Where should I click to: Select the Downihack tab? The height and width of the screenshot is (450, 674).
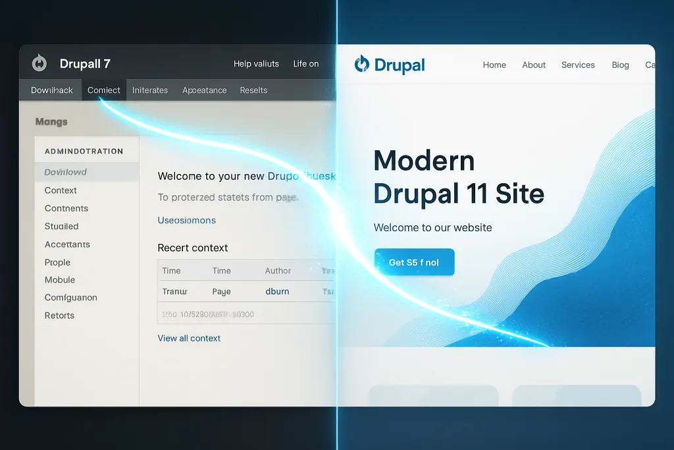[x=51, y=90]
